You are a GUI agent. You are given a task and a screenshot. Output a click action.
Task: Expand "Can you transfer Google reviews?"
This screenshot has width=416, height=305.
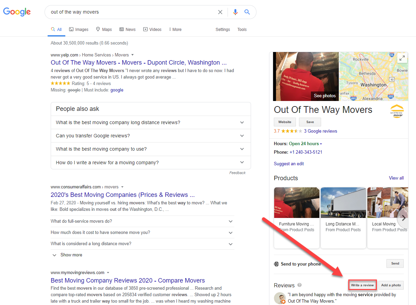[x=151, y=136]
